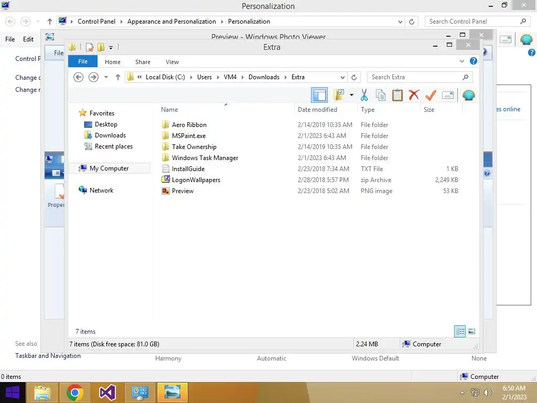Viewport: 537px width, 403px height.
Task: Select the MSPaint.exe folder
Action: (189, 136)
